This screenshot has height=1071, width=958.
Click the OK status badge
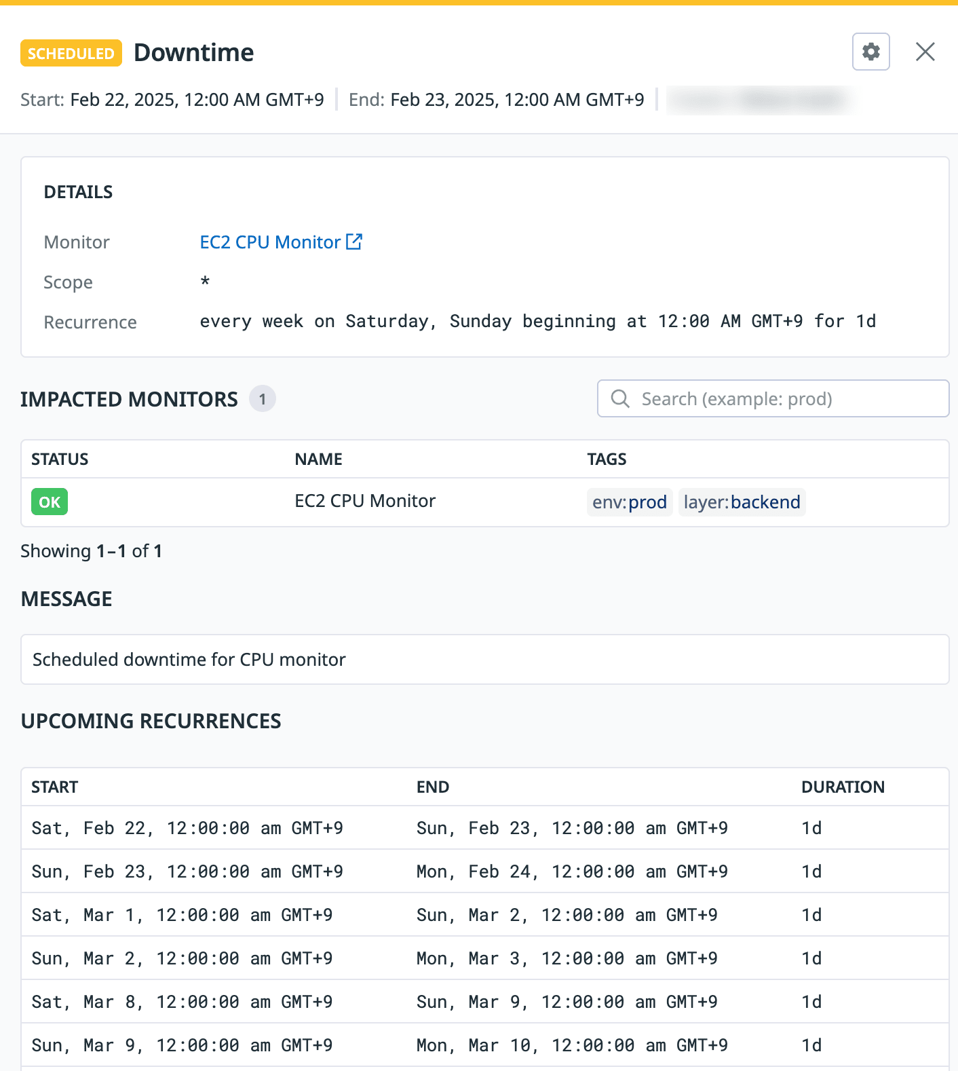[x=50, y=502]
